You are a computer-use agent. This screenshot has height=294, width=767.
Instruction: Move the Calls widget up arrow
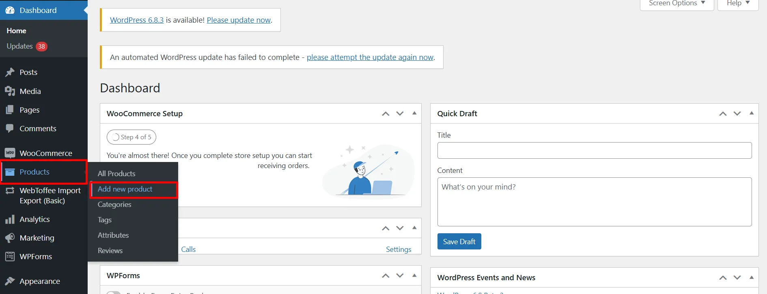386,228
